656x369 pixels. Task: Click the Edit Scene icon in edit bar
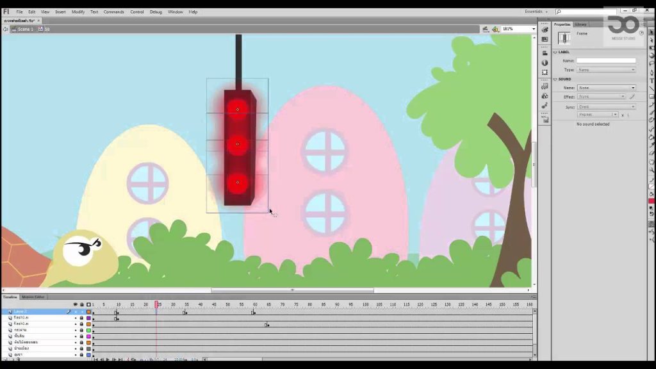(486, 29)
